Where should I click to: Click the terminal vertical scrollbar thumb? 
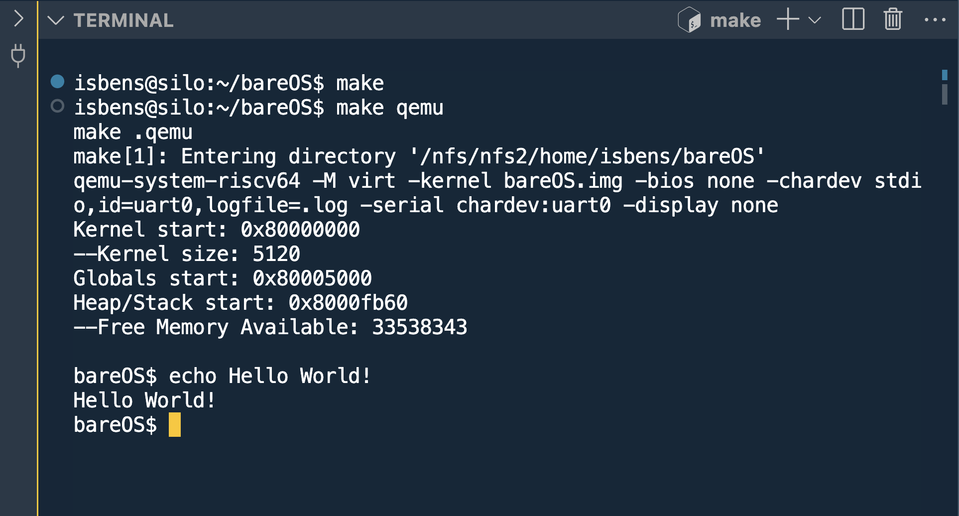pos(944,94)
